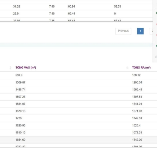
Task: Select the 1670.13 inflow value
Action: coord(20,111)
